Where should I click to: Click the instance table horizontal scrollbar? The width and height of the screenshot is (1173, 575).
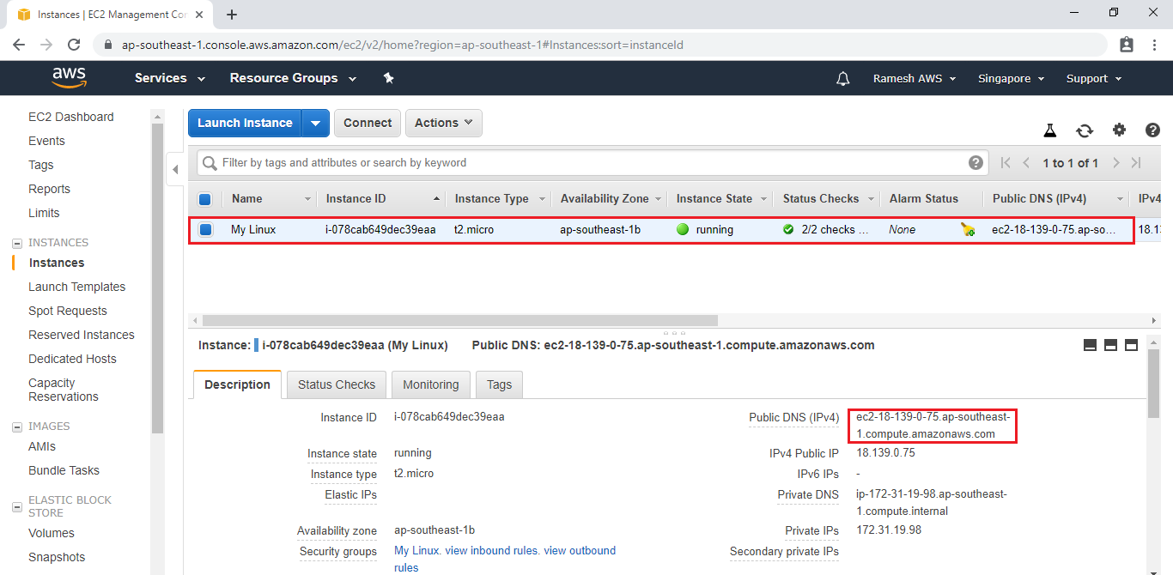click(x=460, y=320)
